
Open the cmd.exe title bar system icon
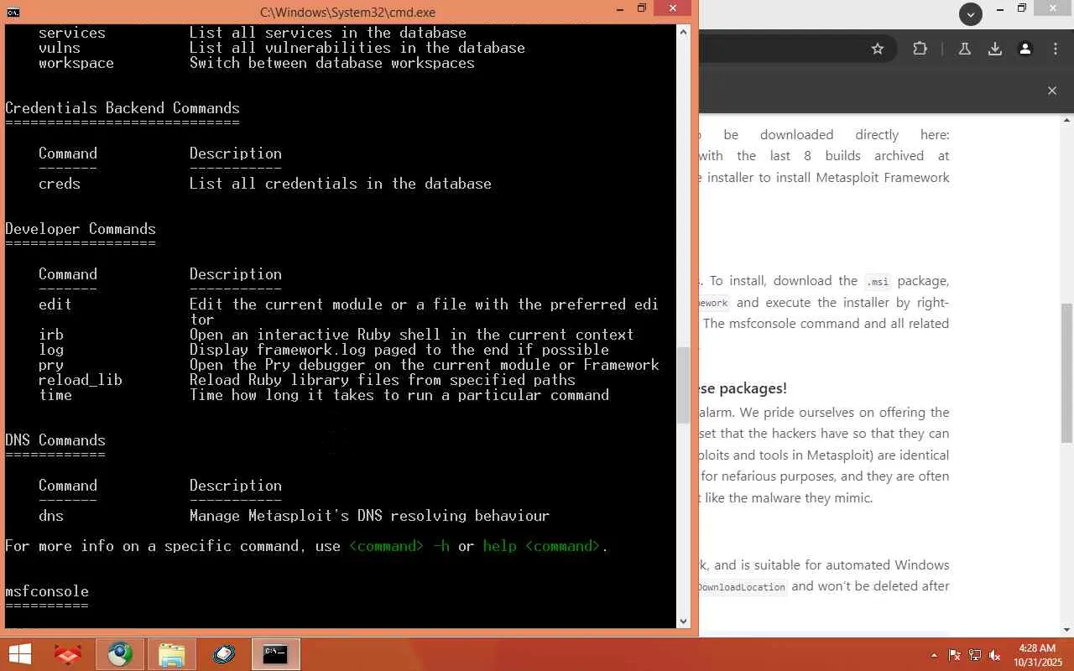coord(13,12)
